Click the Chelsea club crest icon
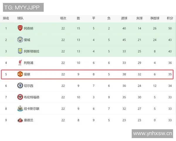 20,86
